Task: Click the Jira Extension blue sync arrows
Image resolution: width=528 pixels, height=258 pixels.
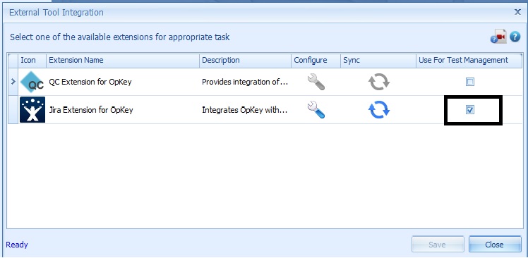Action: 379,110
